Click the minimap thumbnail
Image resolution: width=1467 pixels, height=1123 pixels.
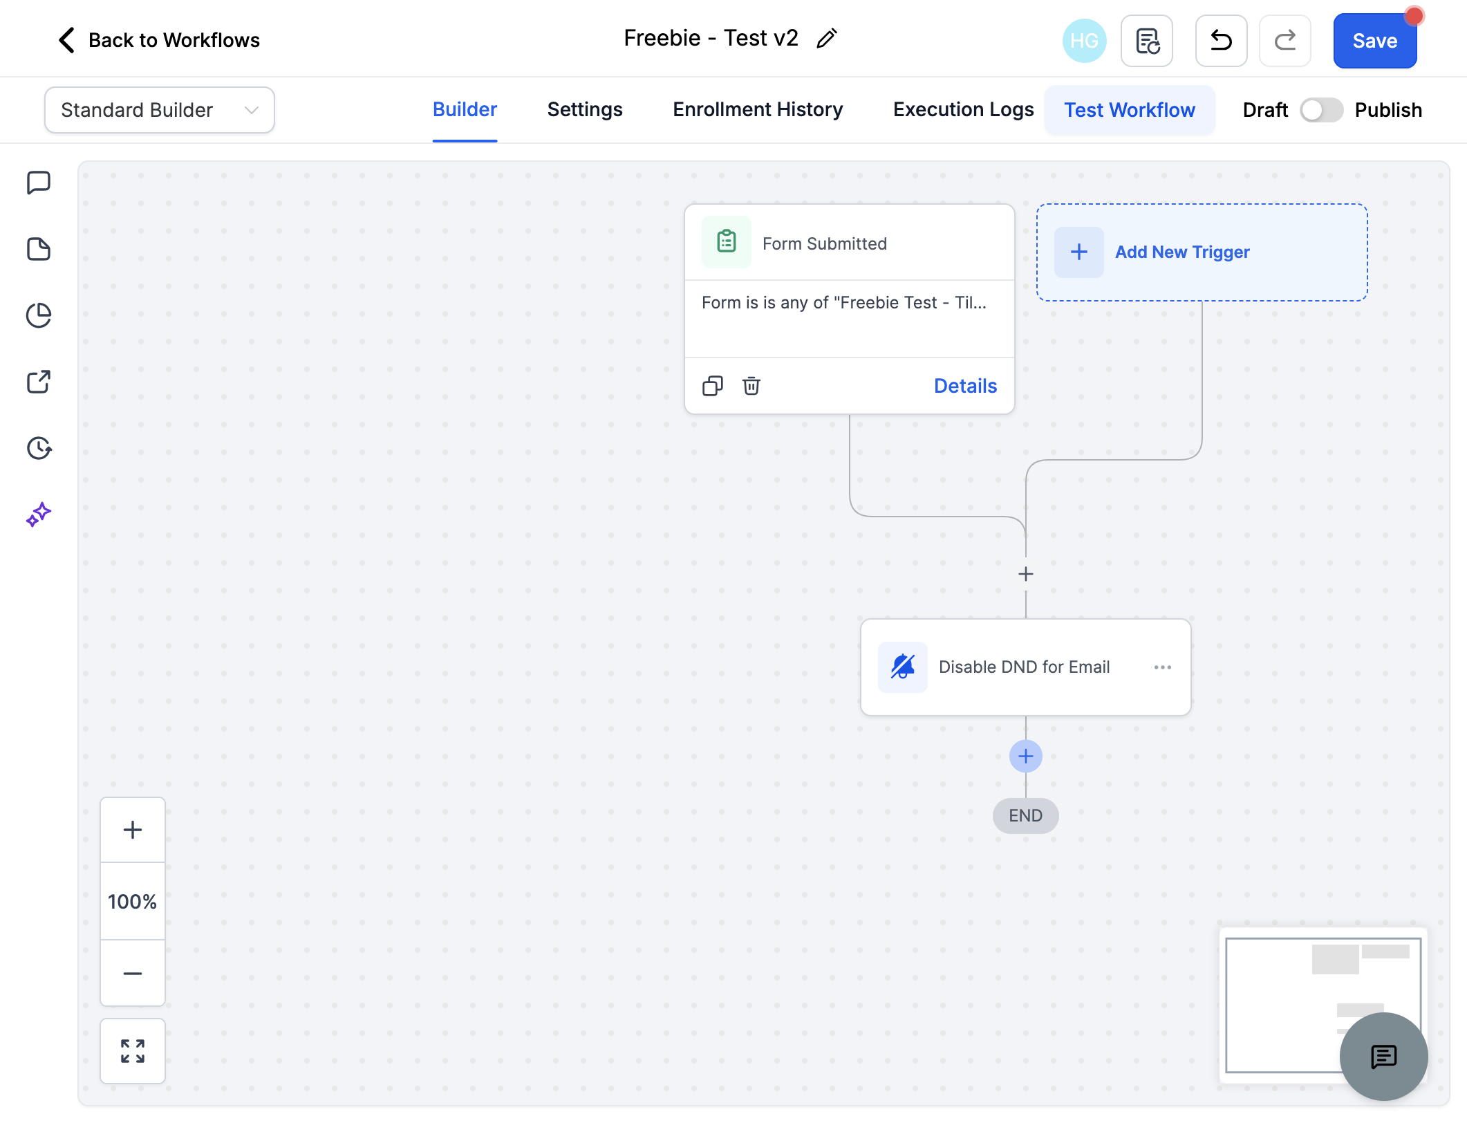coord(1323,1005)
